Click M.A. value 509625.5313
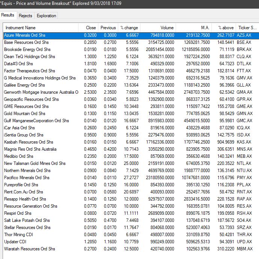 (198, 242)
